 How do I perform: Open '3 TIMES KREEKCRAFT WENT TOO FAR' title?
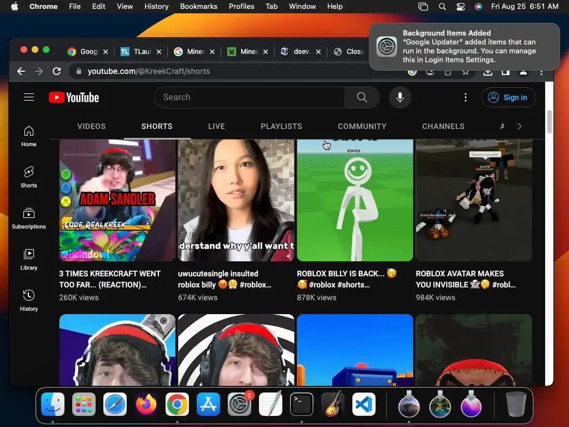[110, 279]
